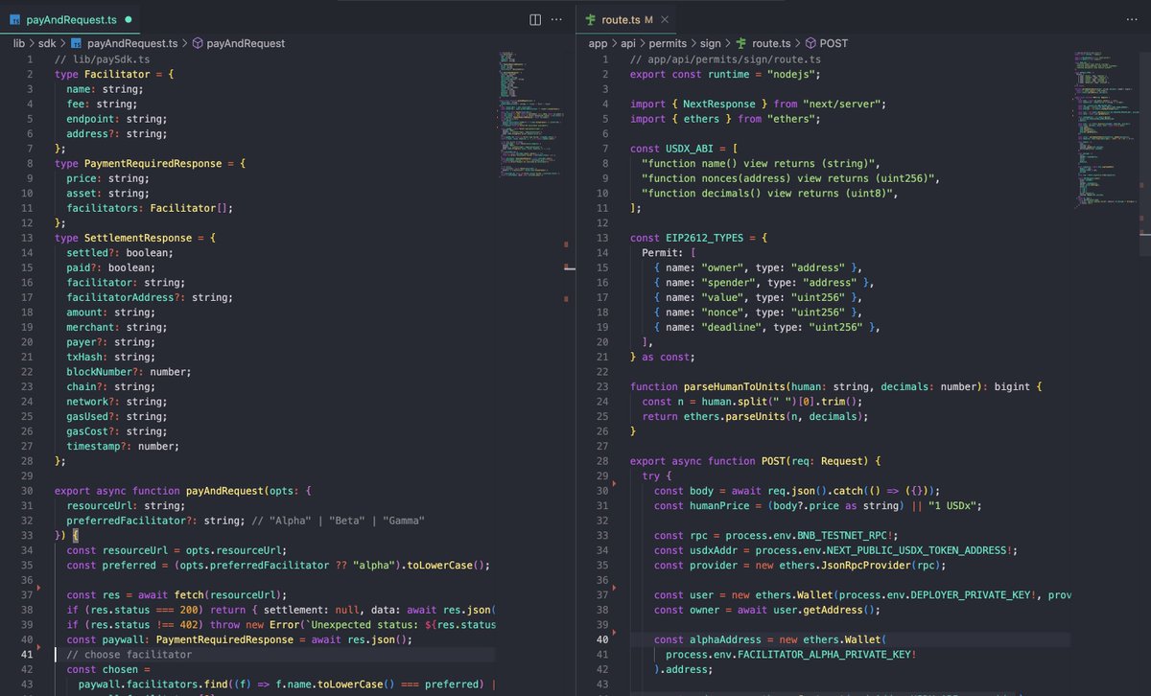Click lib in the left breadcrumb navigation
1151x696 pixels.
pos(21,42)
